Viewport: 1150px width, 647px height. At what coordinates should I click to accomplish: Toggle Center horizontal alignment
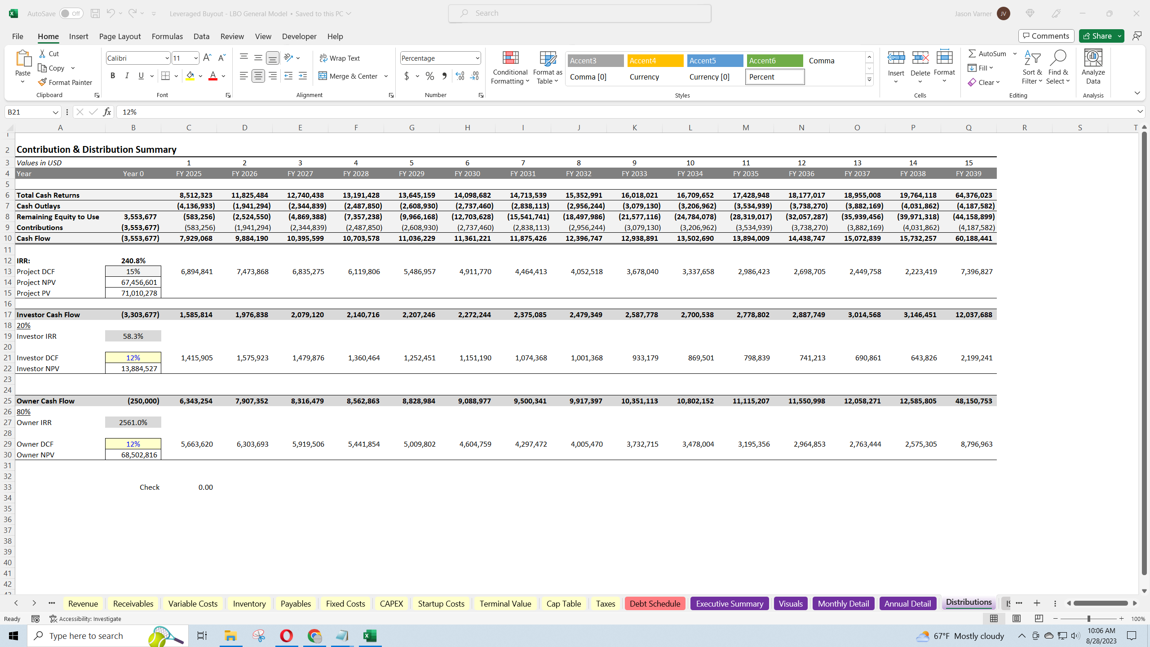pos(258,76)
